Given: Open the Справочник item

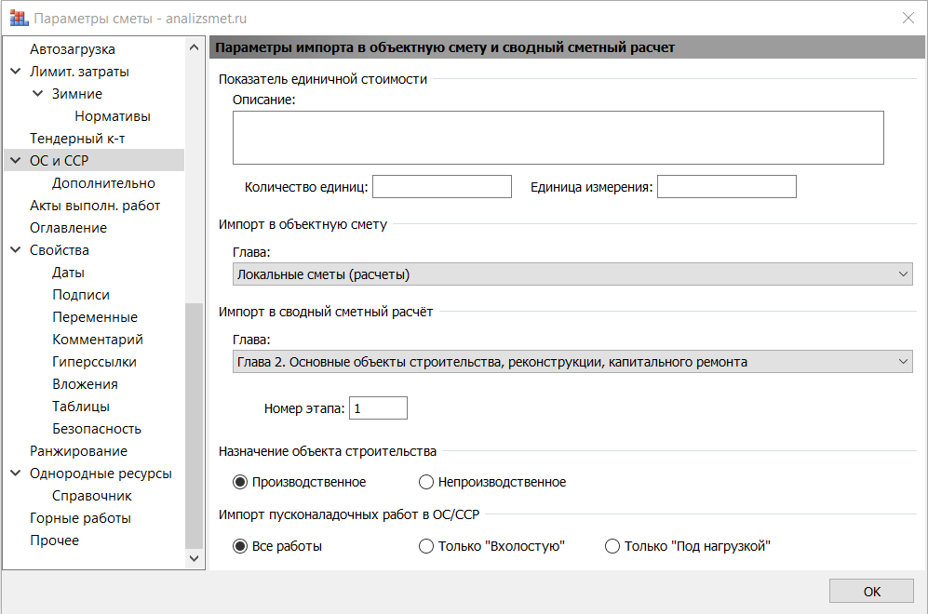Looking at the screenshot, I should pos(92,496).
